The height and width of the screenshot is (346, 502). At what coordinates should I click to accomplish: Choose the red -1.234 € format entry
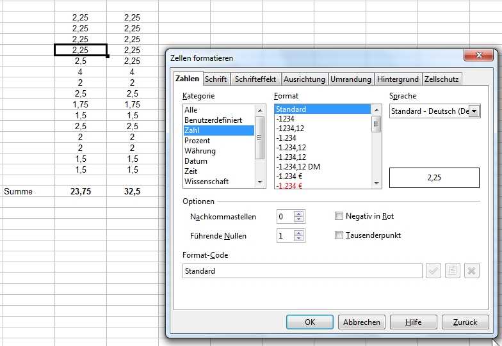[290, 185]
